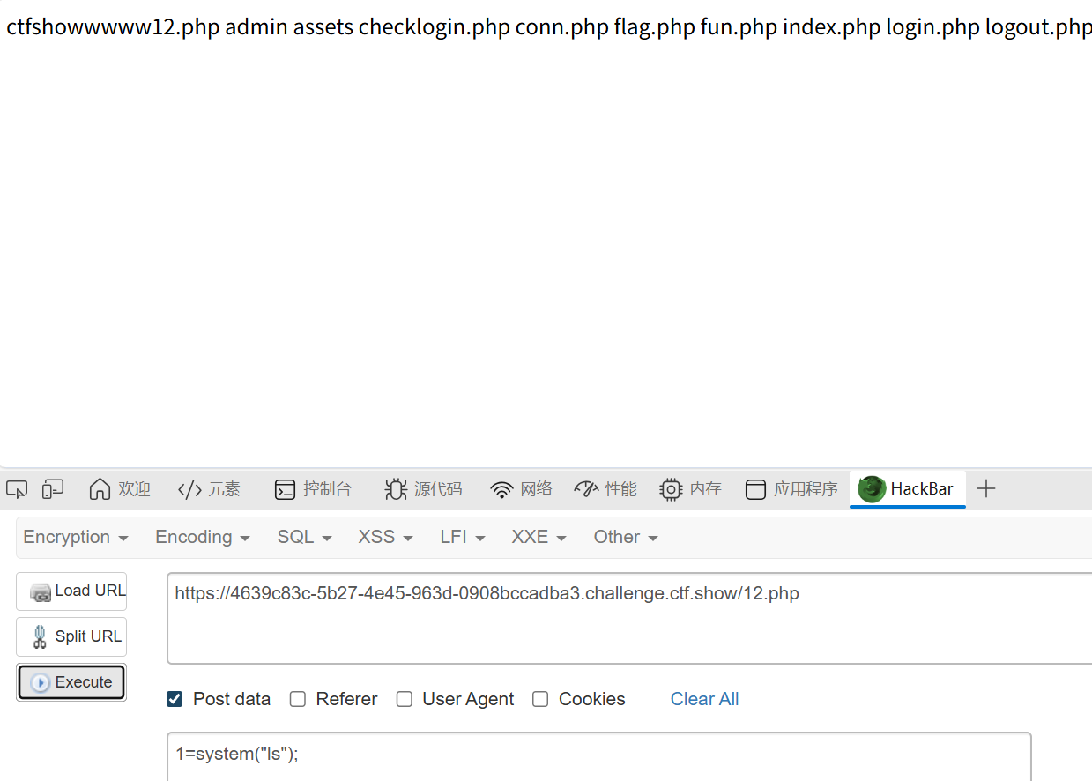Click the Clear All link
This screenshot has width=1092, height=781.
point(704,699)
